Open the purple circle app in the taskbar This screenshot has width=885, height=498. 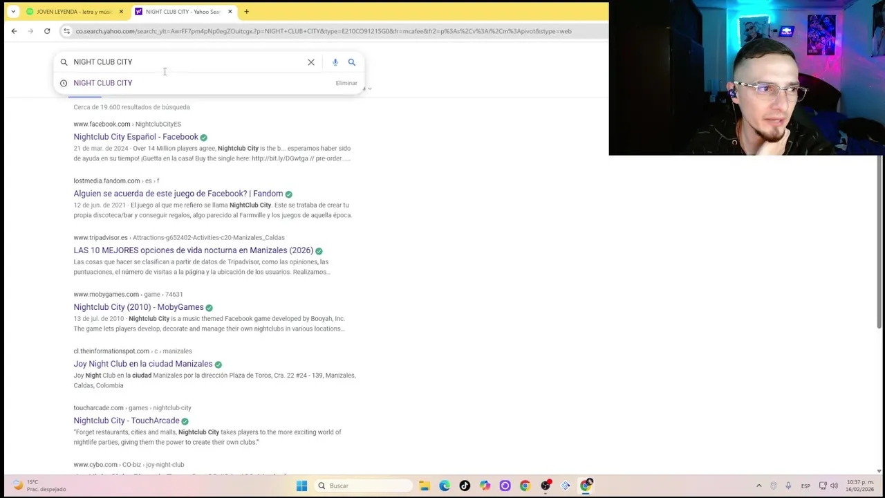[x=505, y=486]
